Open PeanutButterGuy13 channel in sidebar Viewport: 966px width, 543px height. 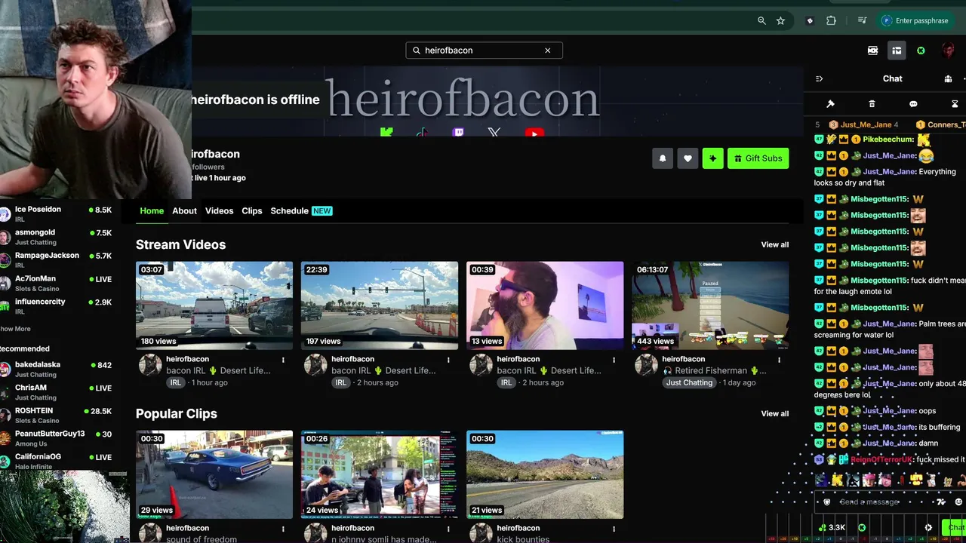pos(57,437)
